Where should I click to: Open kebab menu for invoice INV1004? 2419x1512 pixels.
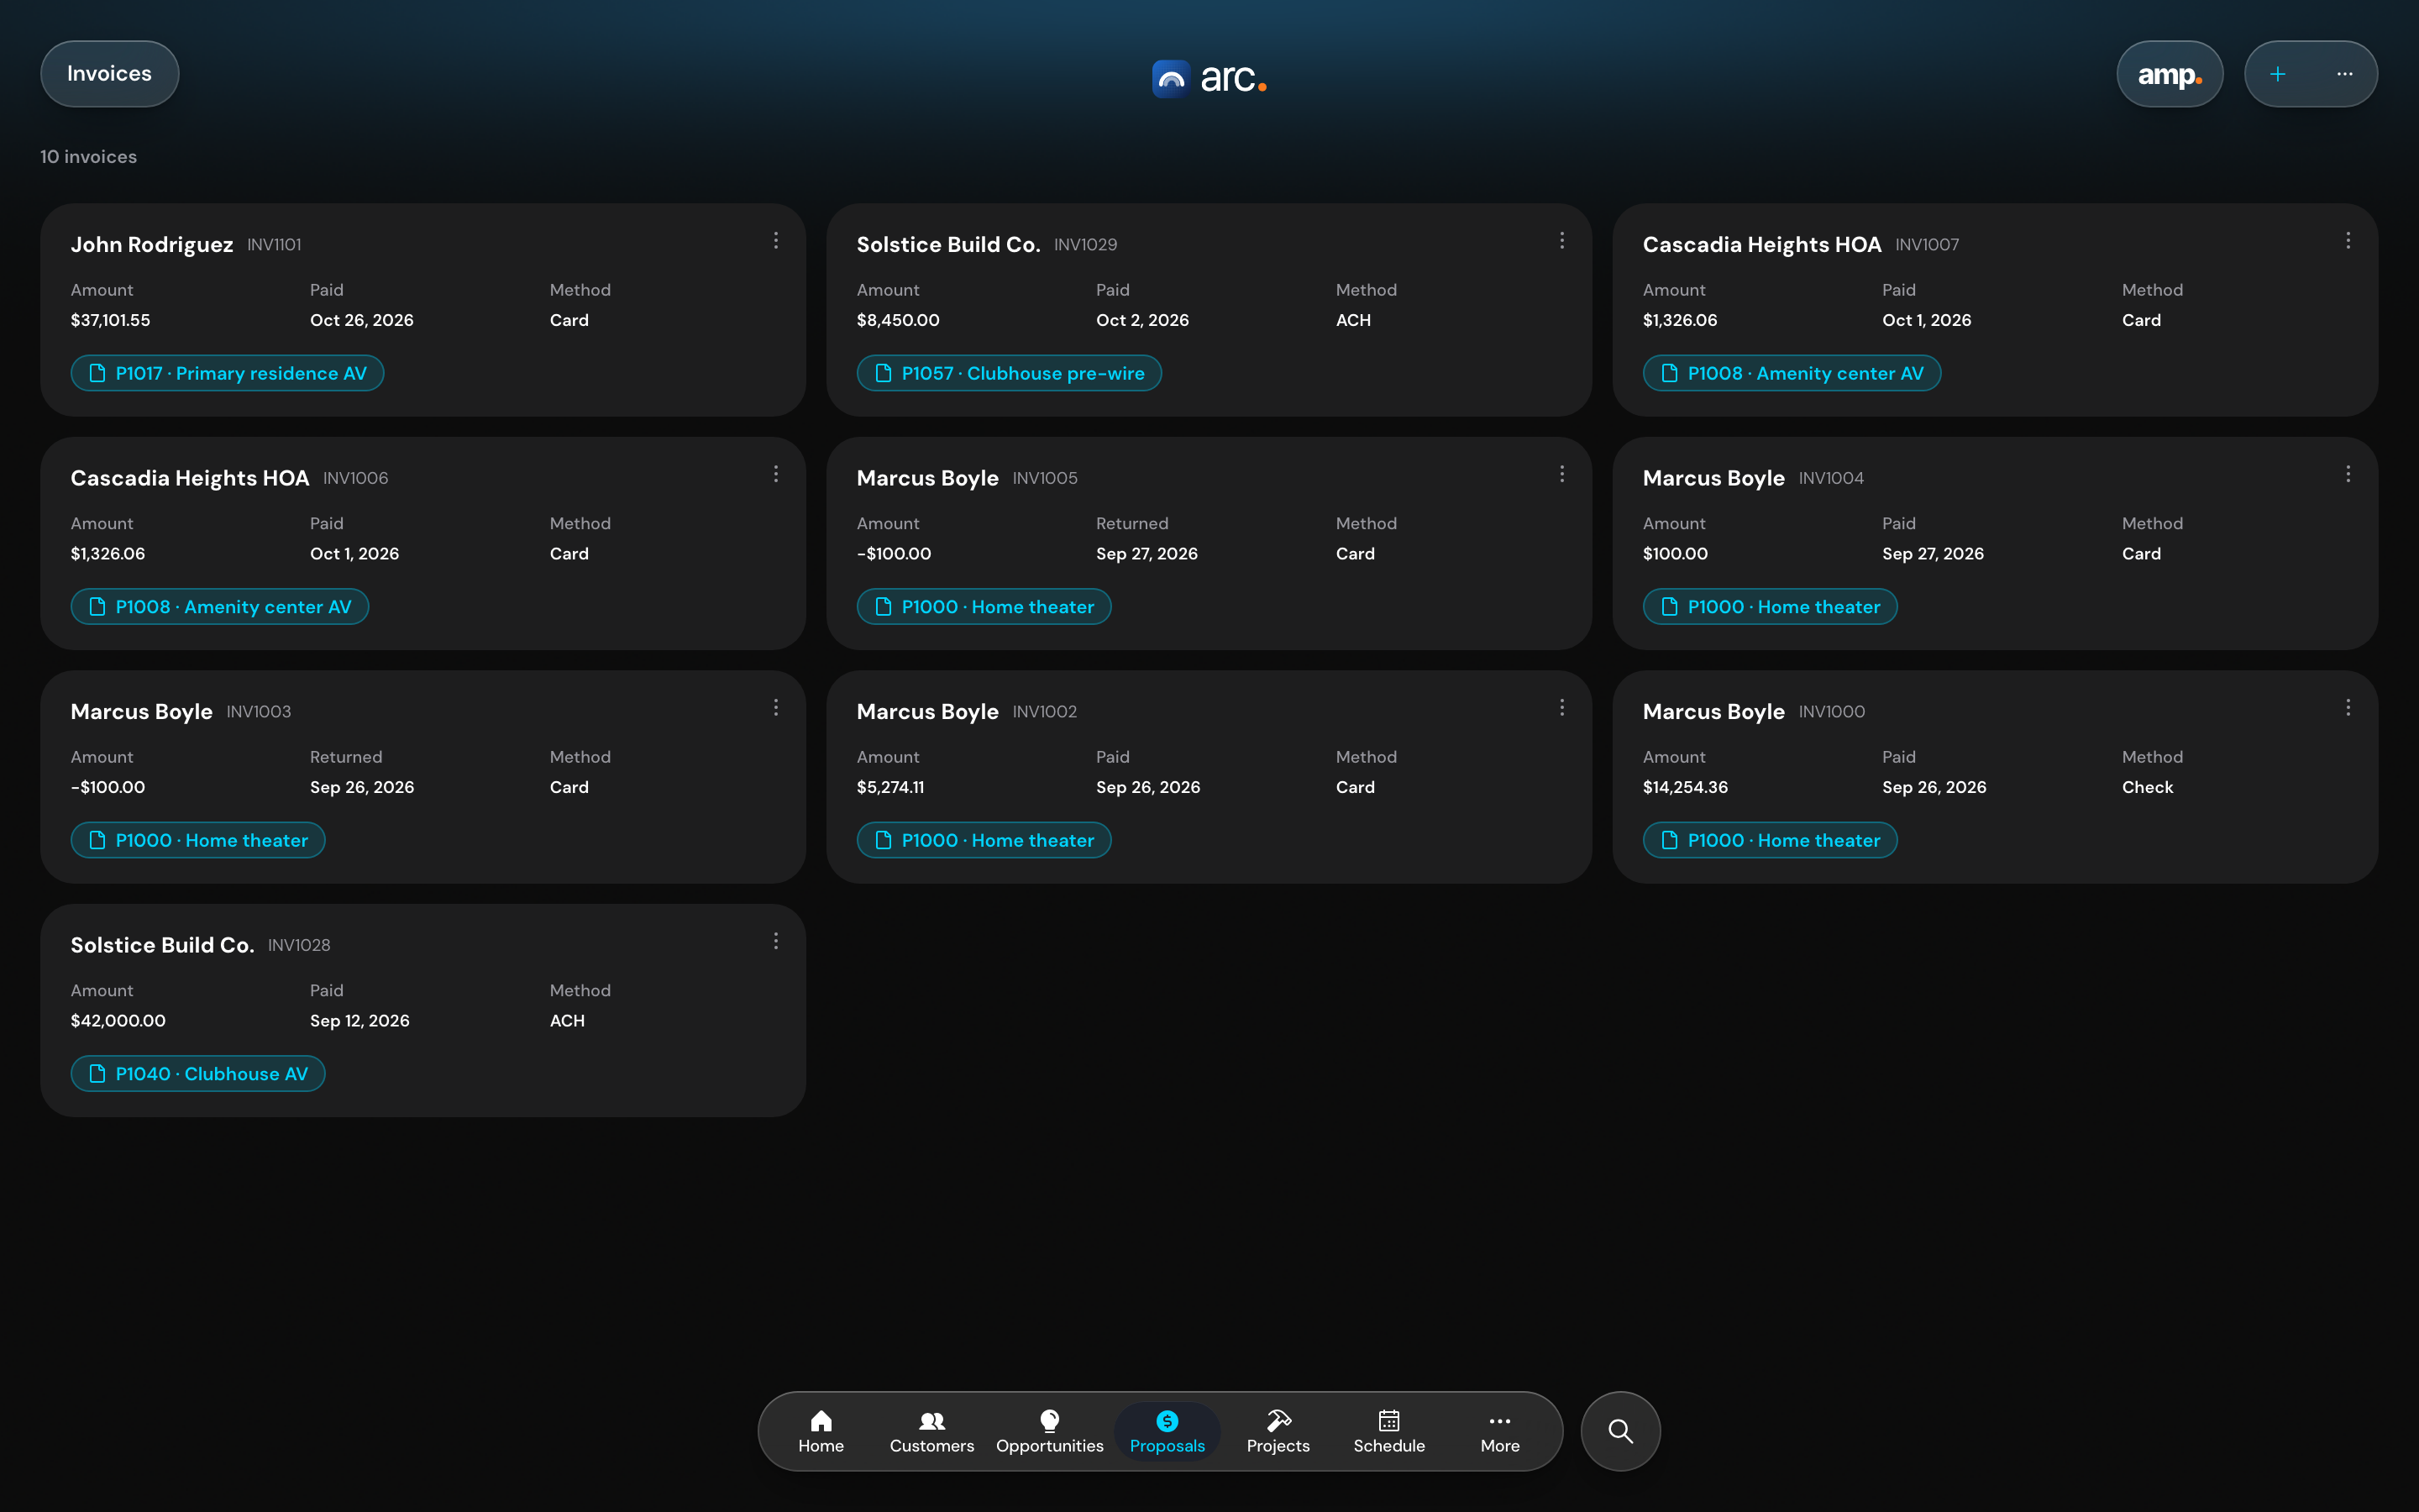pyautogui.click(x=2348, y=474)
